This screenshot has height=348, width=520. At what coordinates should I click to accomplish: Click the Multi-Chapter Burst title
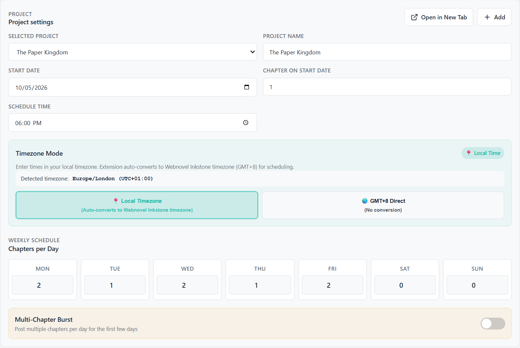coord(44,319)
